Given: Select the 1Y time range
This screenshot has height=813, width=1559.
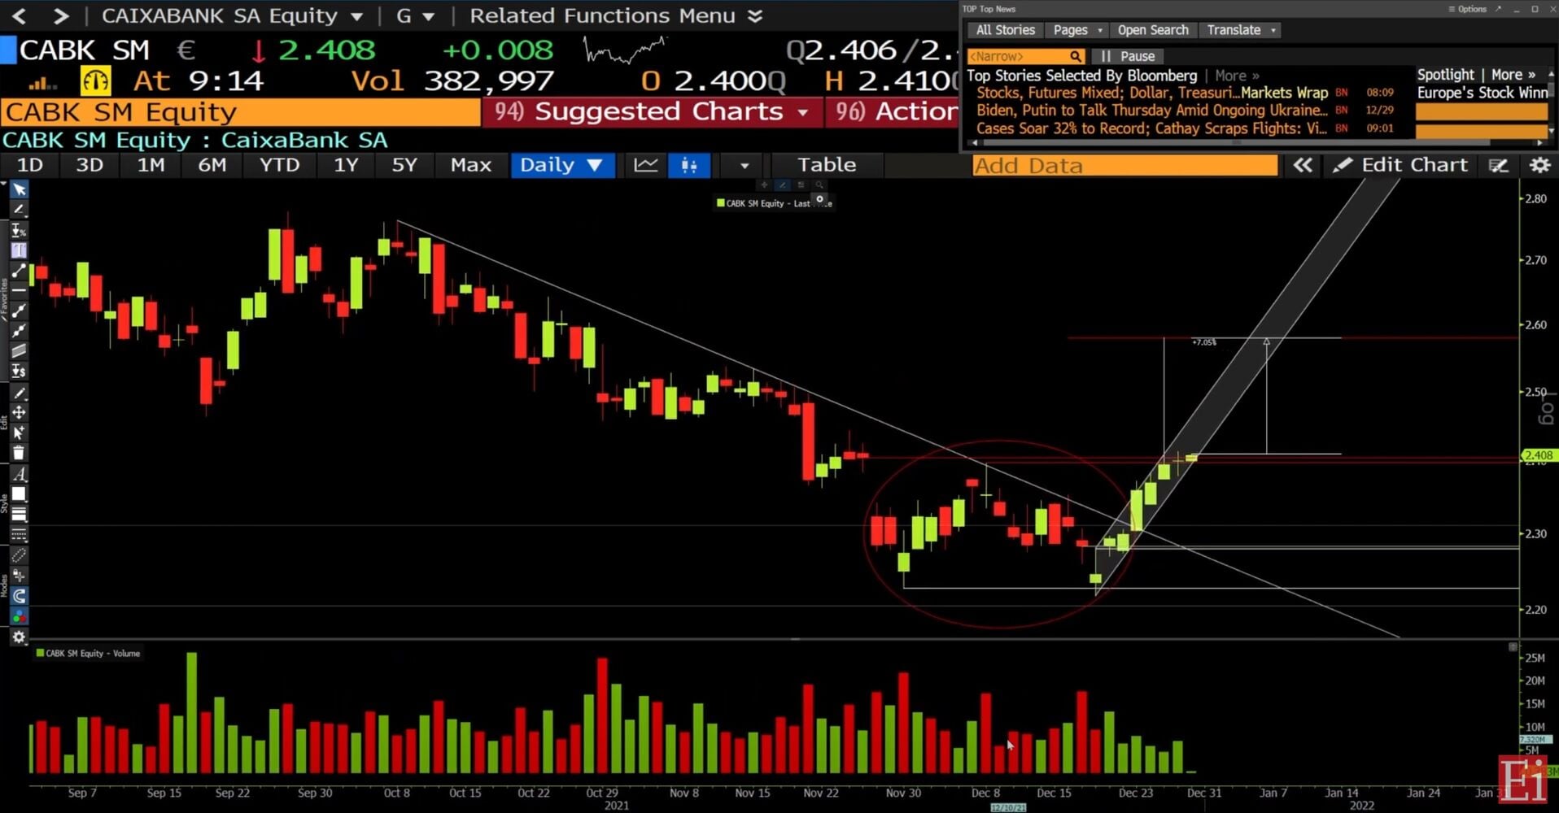Looking at the screenshot, I should point(346,165).
